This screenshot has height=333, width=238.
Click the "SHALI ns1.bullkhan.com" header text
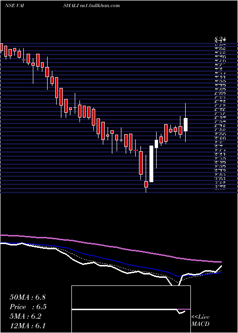(x=91, y=6)
